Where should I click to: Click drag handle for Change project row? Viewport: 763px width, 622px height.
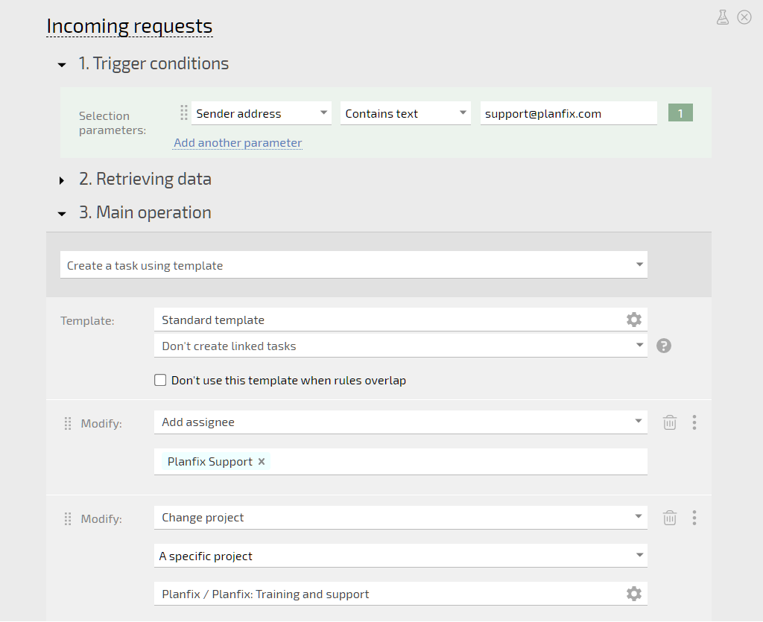pyautogui.click(x=68, y=519)
